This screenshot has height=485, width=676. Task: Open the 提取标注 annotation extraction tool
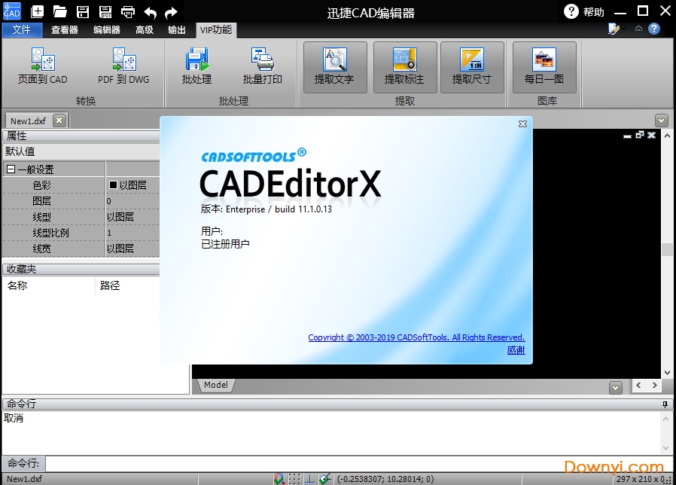coord(404,66)
